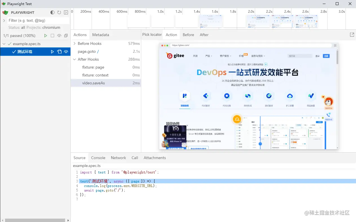This screenshot has width=356, height=222.
Task: Click the gitee search input field
Action: (300, 56)
